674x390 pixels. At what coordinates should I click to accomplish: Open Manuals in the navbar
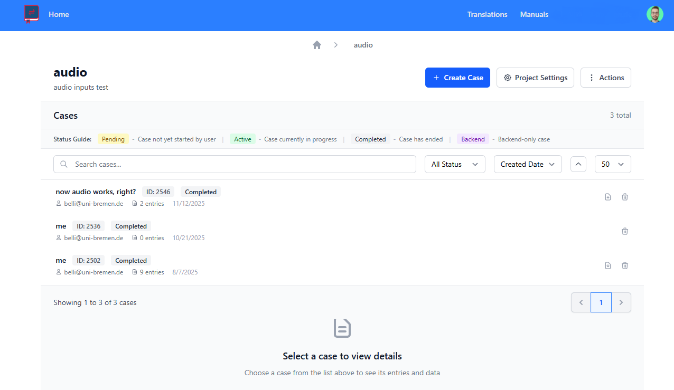point(534,14)
